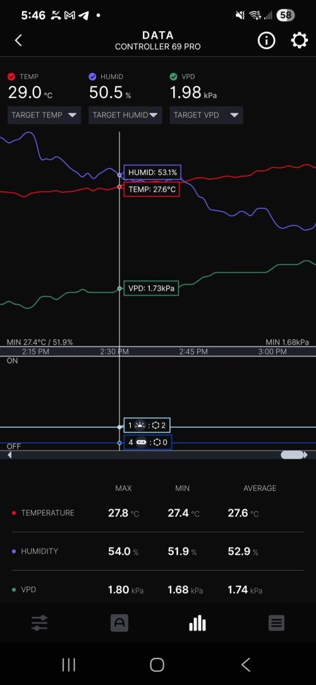Expand the TARGET VPD dropdown
316x685 pixels.
pyautogui.click(x=206, y=116)
